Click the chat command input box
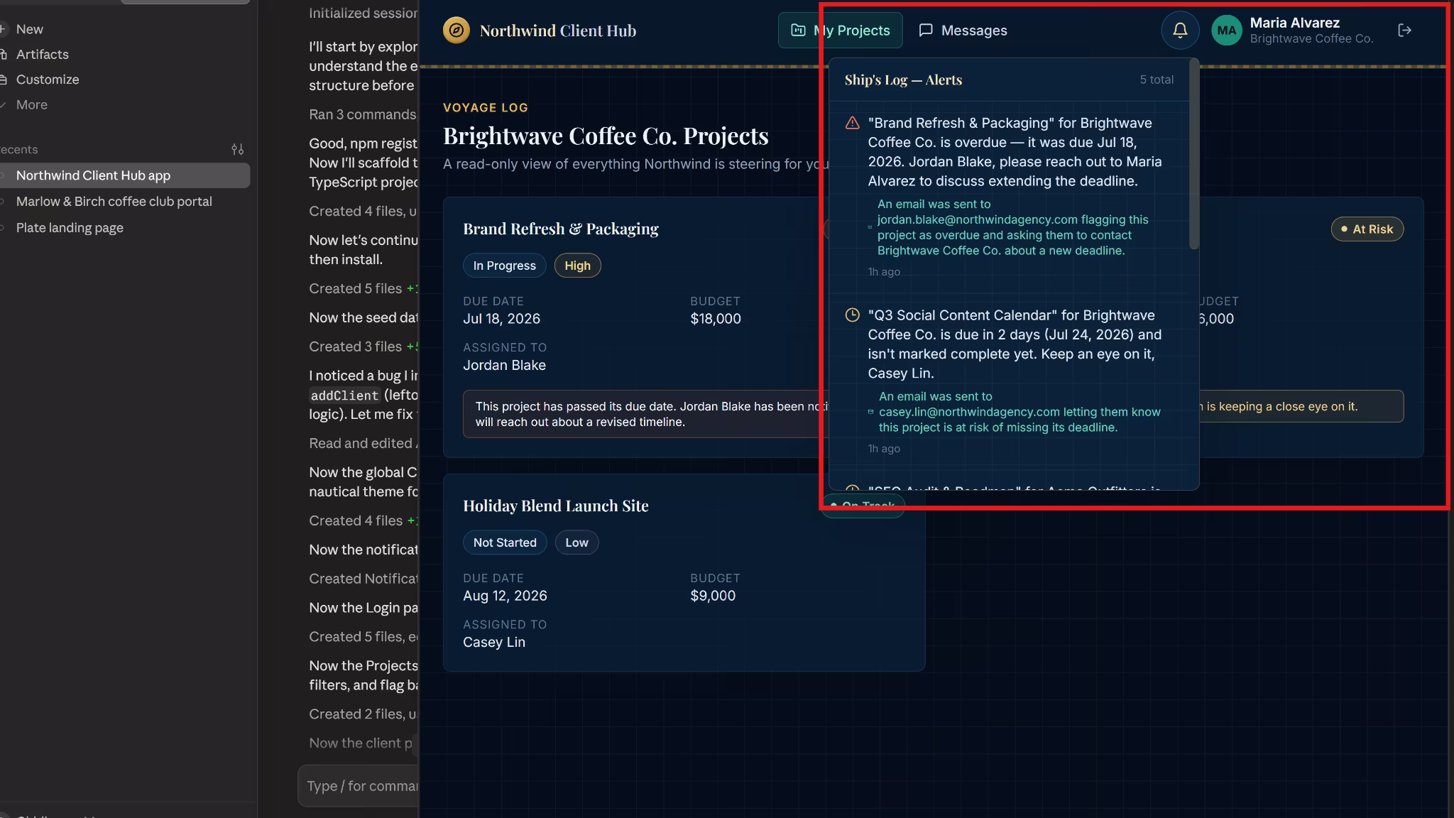This screenshot has height=818, width=1454. [x=359, y=786]
